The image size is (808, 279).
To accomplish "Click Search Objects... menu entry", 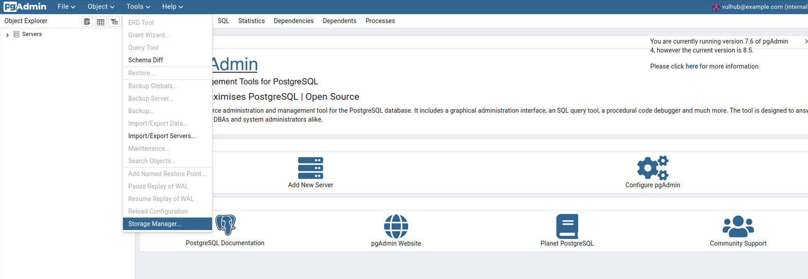I will point(167,161).
